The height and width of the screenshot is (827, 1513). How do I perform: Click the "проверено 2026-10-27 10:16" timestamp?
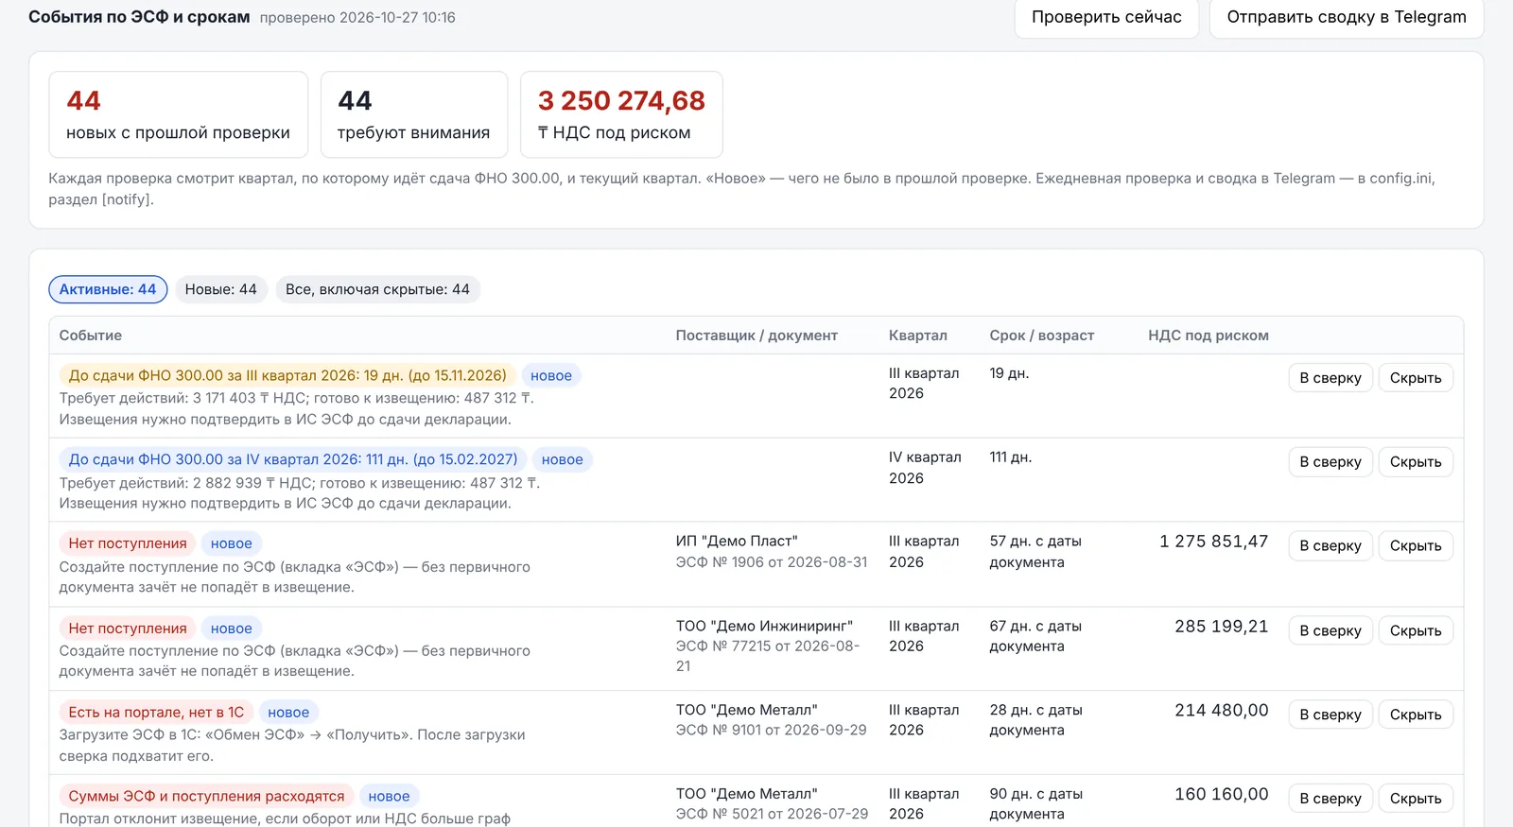[357, 18]
